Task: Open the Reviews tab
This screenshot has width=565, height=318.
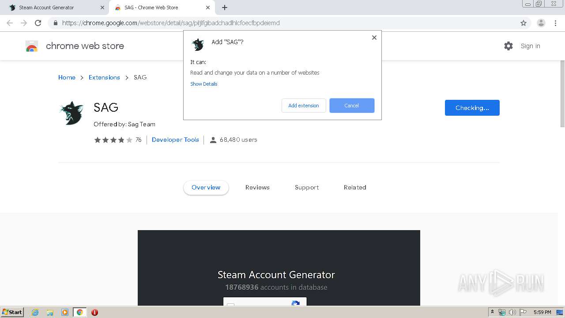Action: point(257,188)
